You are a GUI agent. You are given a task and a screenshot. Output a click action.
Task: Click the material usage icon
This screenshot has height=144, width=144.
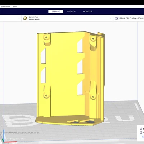[x=141, y=132]
